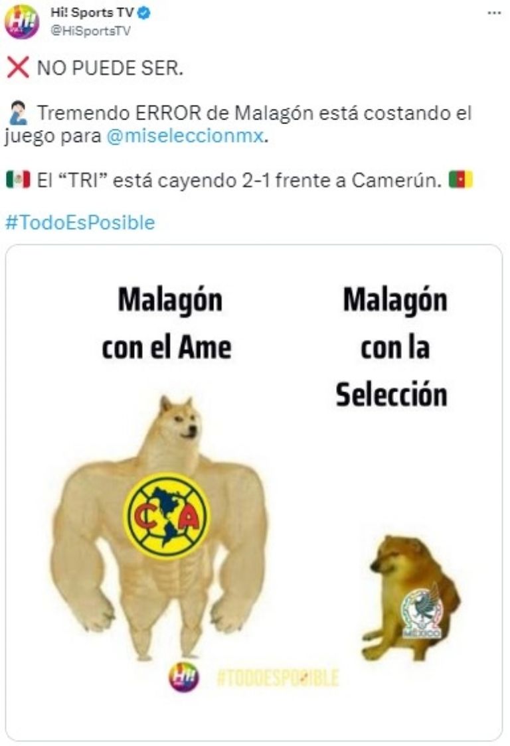Screen dimensions: 510x746
Task: Click the Mexico national team crest
Action: (422, 613)
